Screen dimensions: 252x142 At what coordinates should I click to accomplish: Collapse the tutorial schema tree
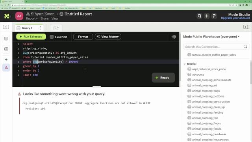(185, 64)
